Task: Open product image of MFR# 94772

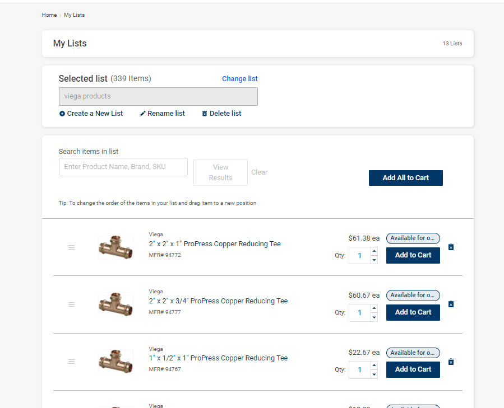Action: [115, 247]
